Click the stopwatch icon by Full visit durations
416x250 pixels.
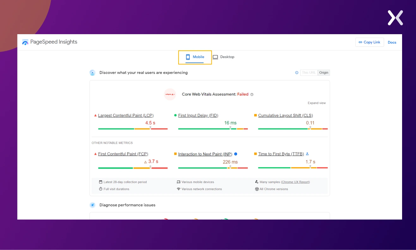[x=101, y=189]
